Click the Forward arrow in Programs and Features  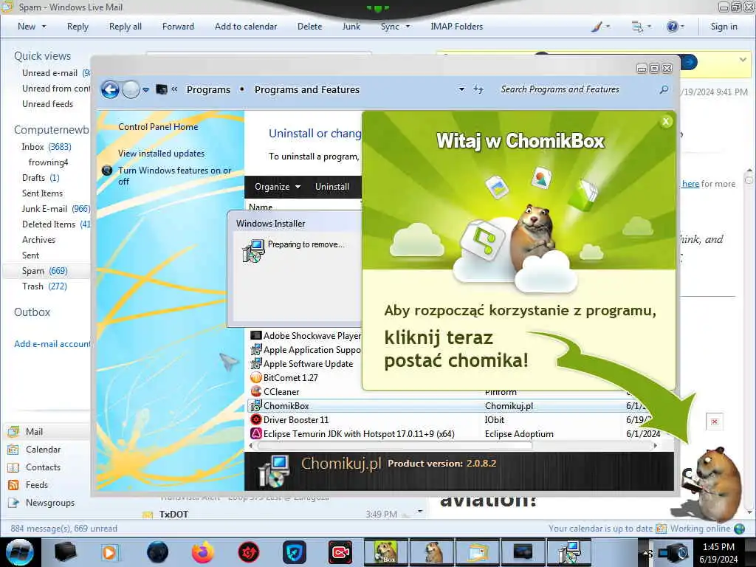click(x=131, y=89)
